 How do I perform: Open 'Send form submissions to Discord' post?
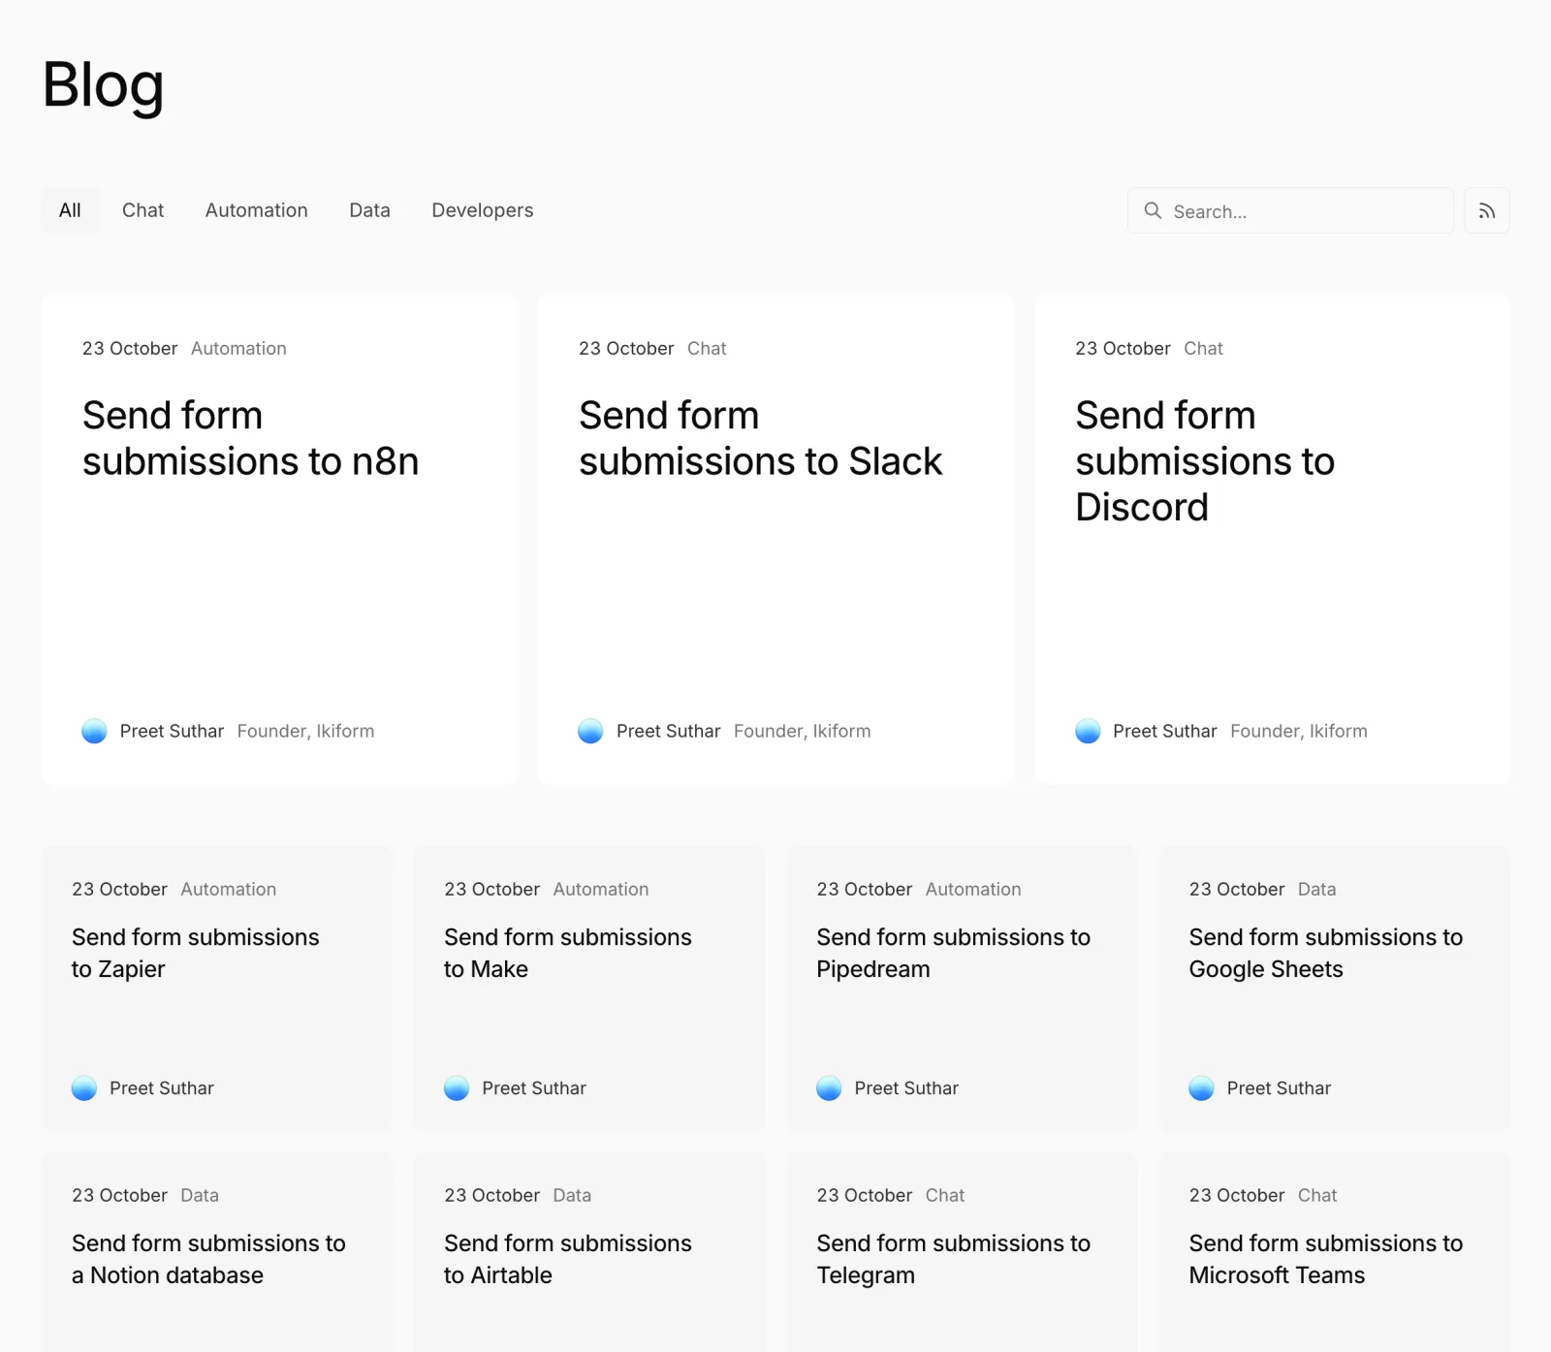[1205, 461]
